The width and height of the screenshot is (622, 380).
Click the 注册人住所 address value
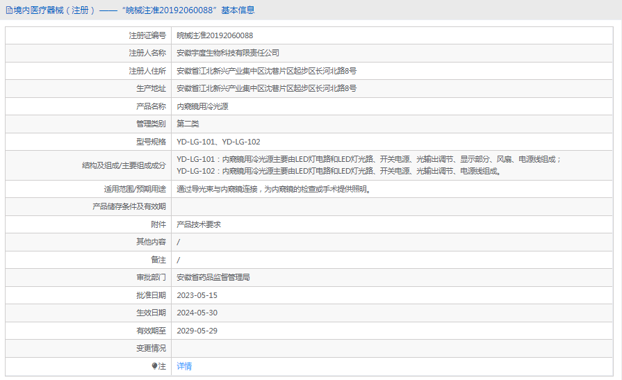[x=266, y=71]
